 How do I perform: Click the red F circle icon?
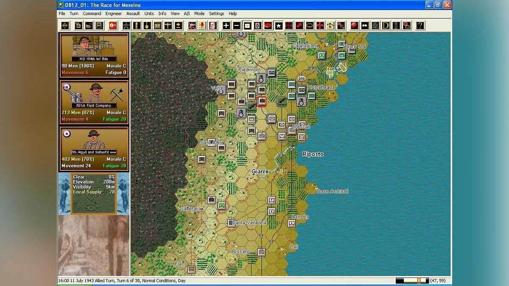[x=354, y=25]
